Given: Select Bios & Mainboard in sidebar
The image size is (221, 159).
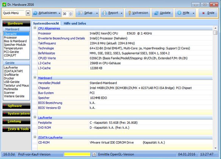Looking at the screenshot, I should [x=15, y=41].
